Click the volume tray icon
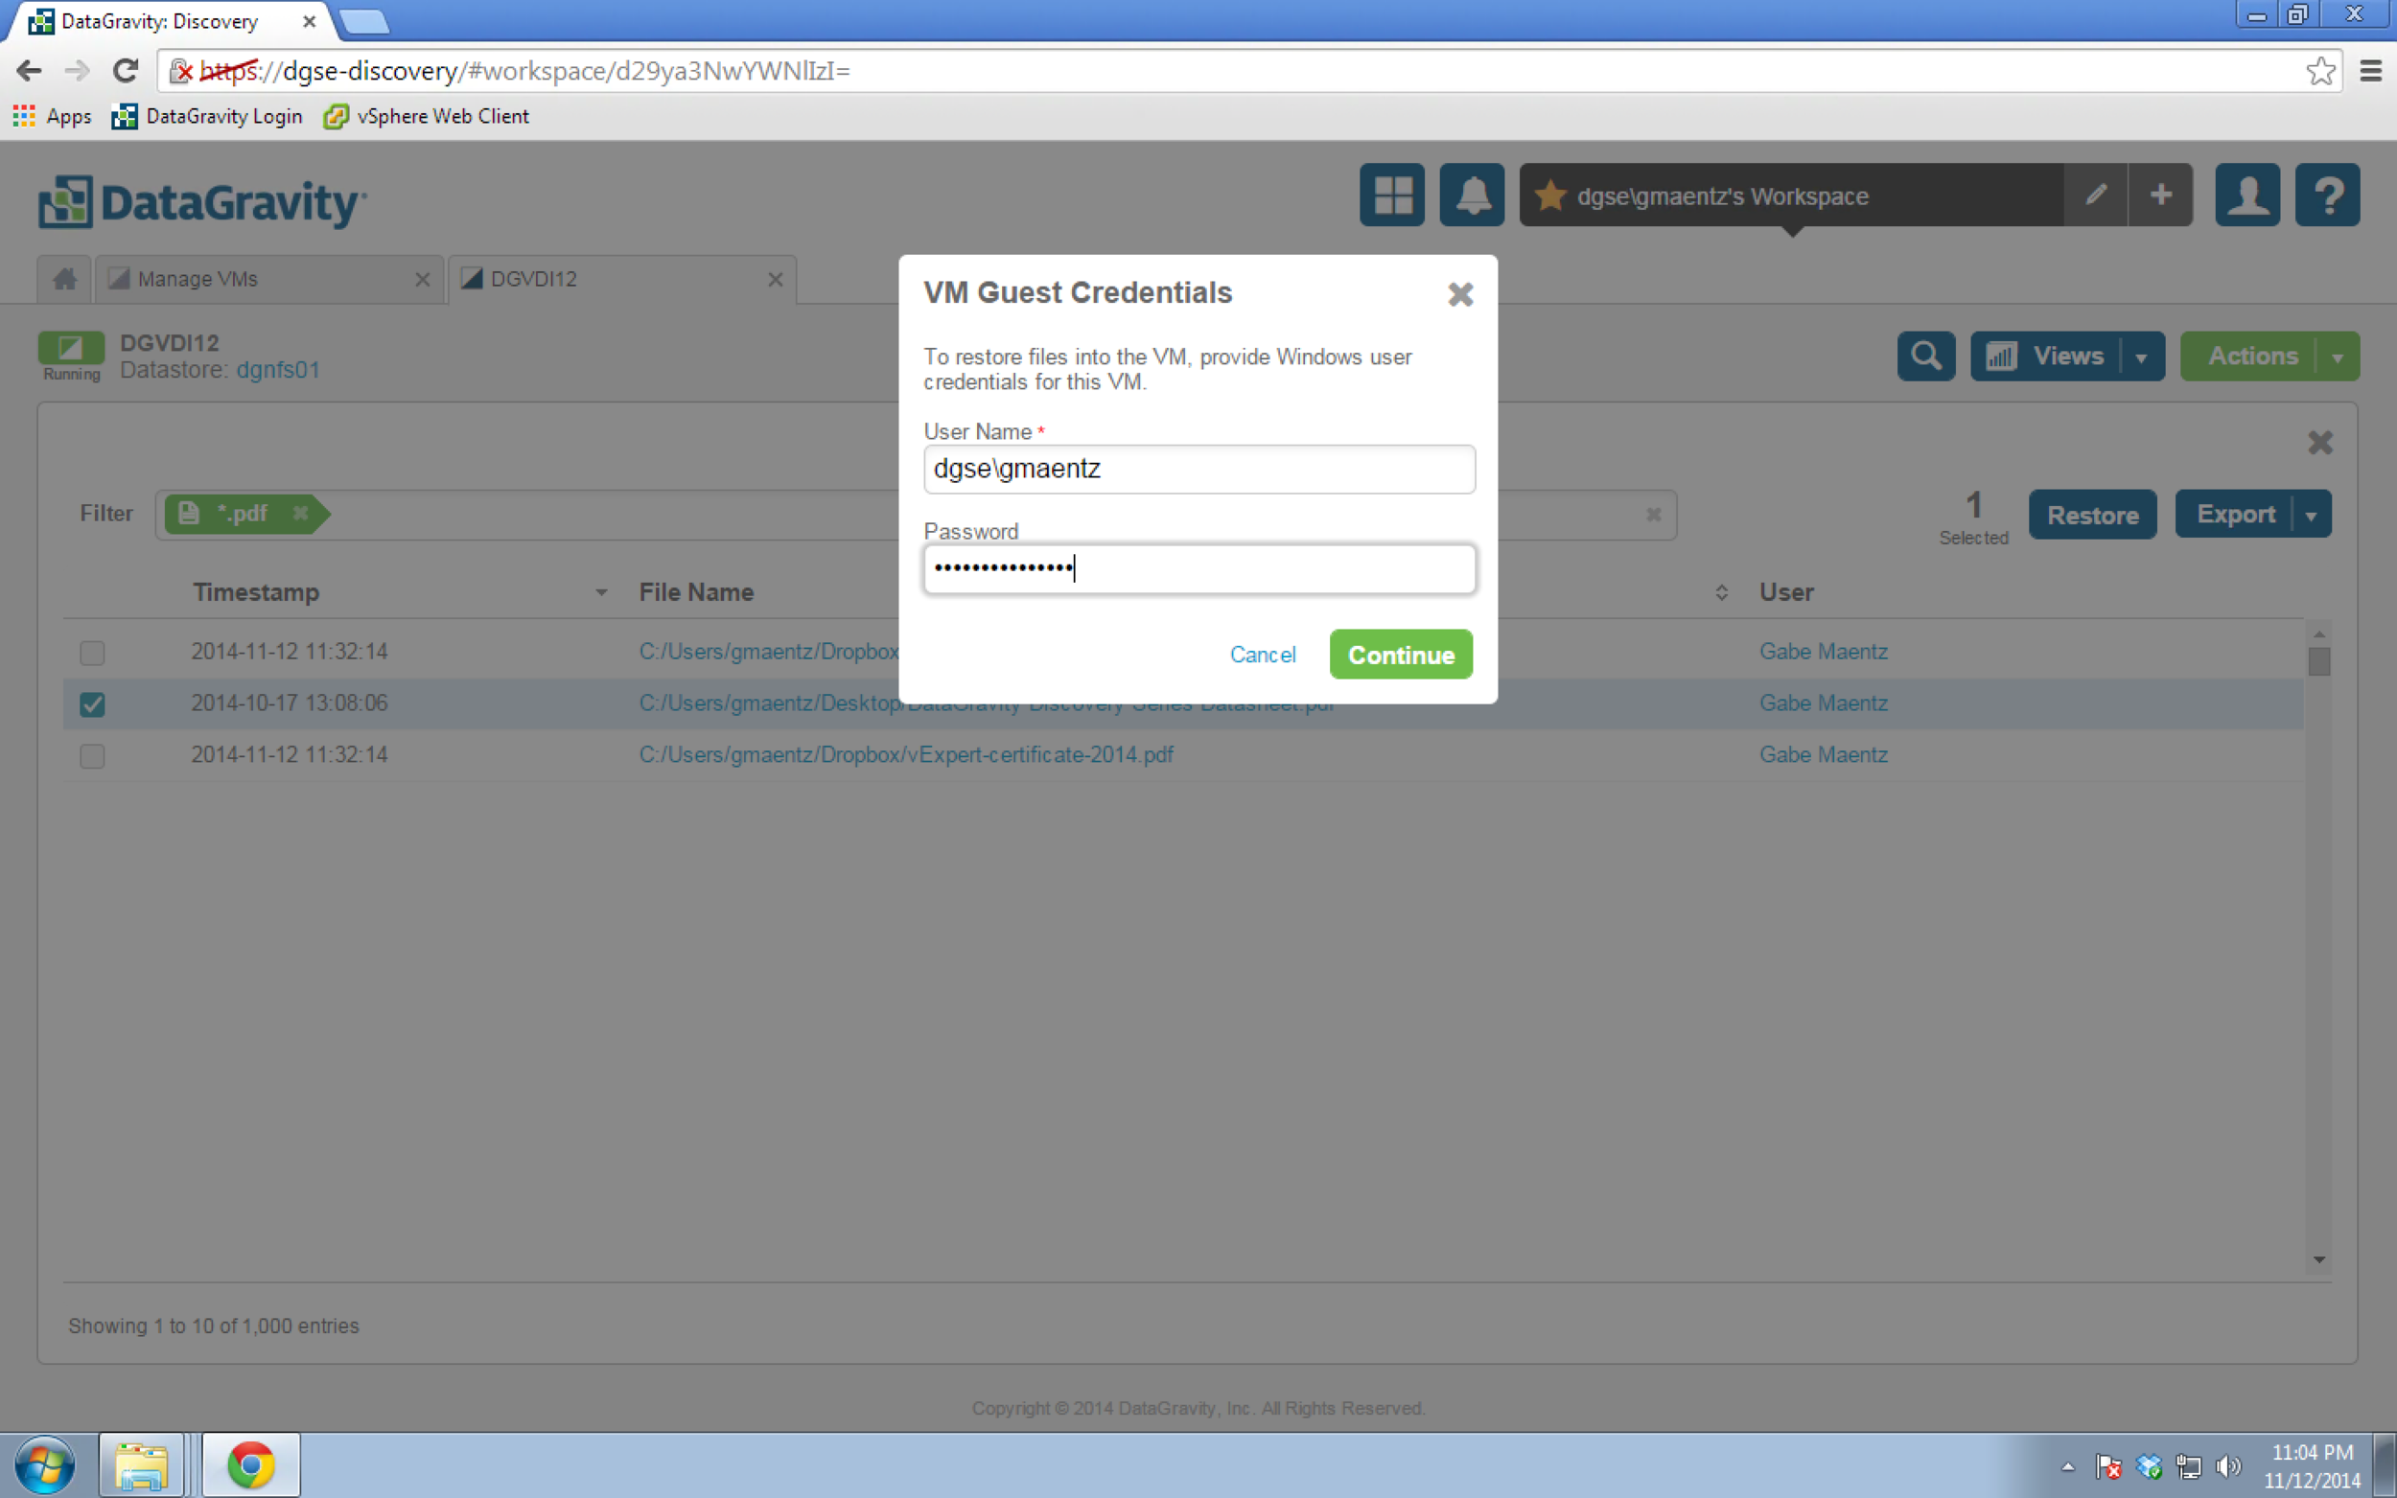2397x1498 pixels. coord(2228,1466)
